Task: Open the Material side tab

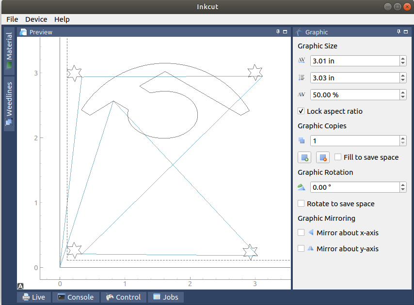Action: click(x=9, y=50)
